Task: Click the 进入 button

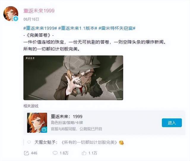Action: point(172,123)
